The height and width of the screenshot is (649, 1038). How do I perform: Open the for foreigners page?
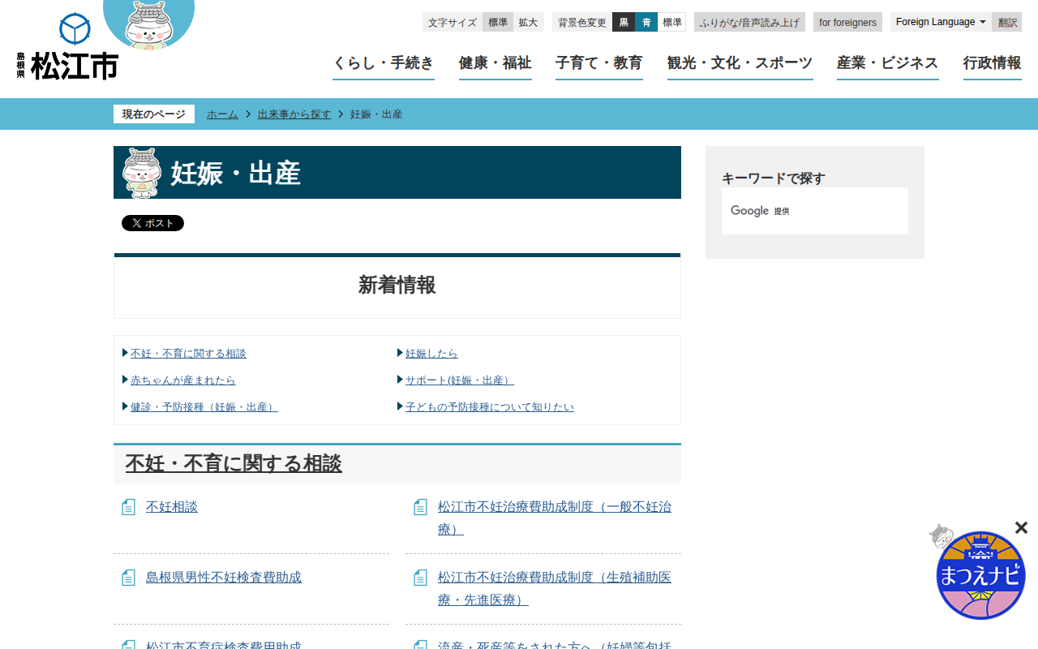coord(847,22)
